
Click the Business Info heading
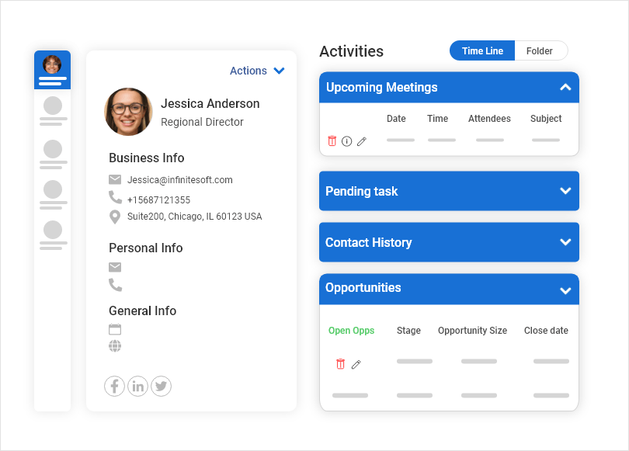tap(147, 158)
